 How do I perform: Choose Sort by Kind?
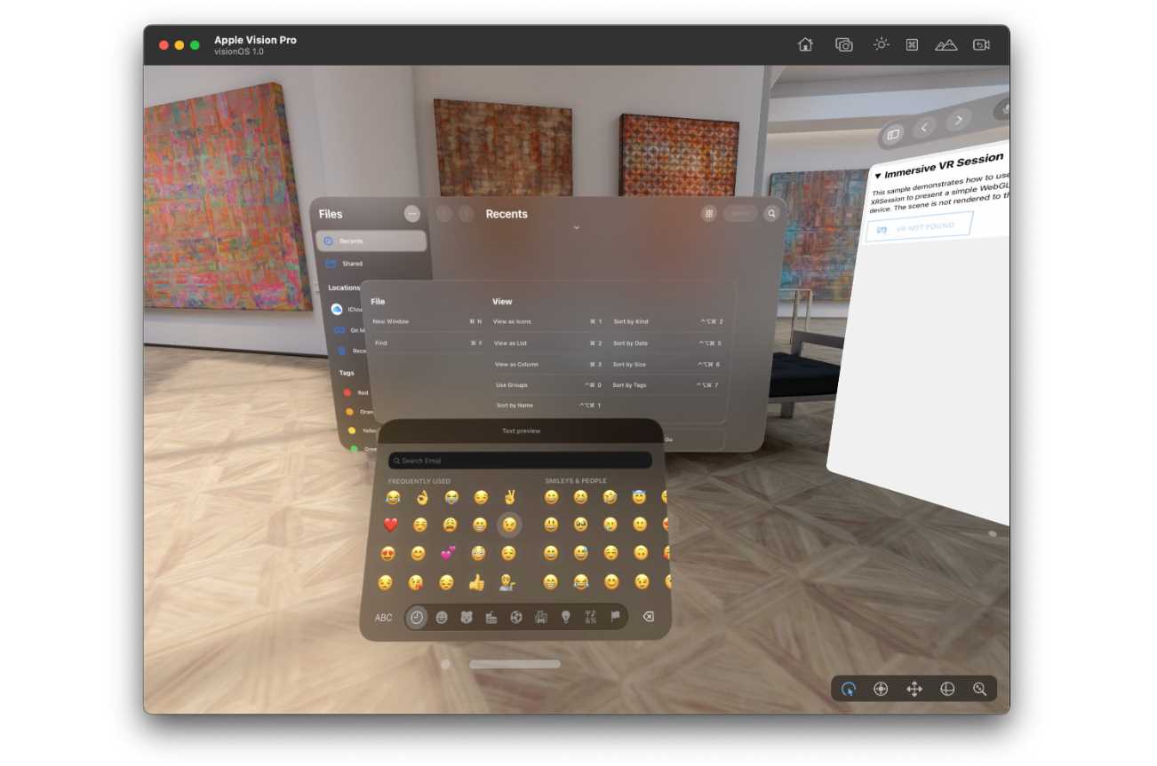(667, 321)
